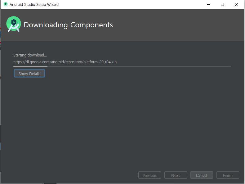Screen dimensions: 245x184
Task: Click the Finish button
Action: pyautogui.click(x=228, y=175)
